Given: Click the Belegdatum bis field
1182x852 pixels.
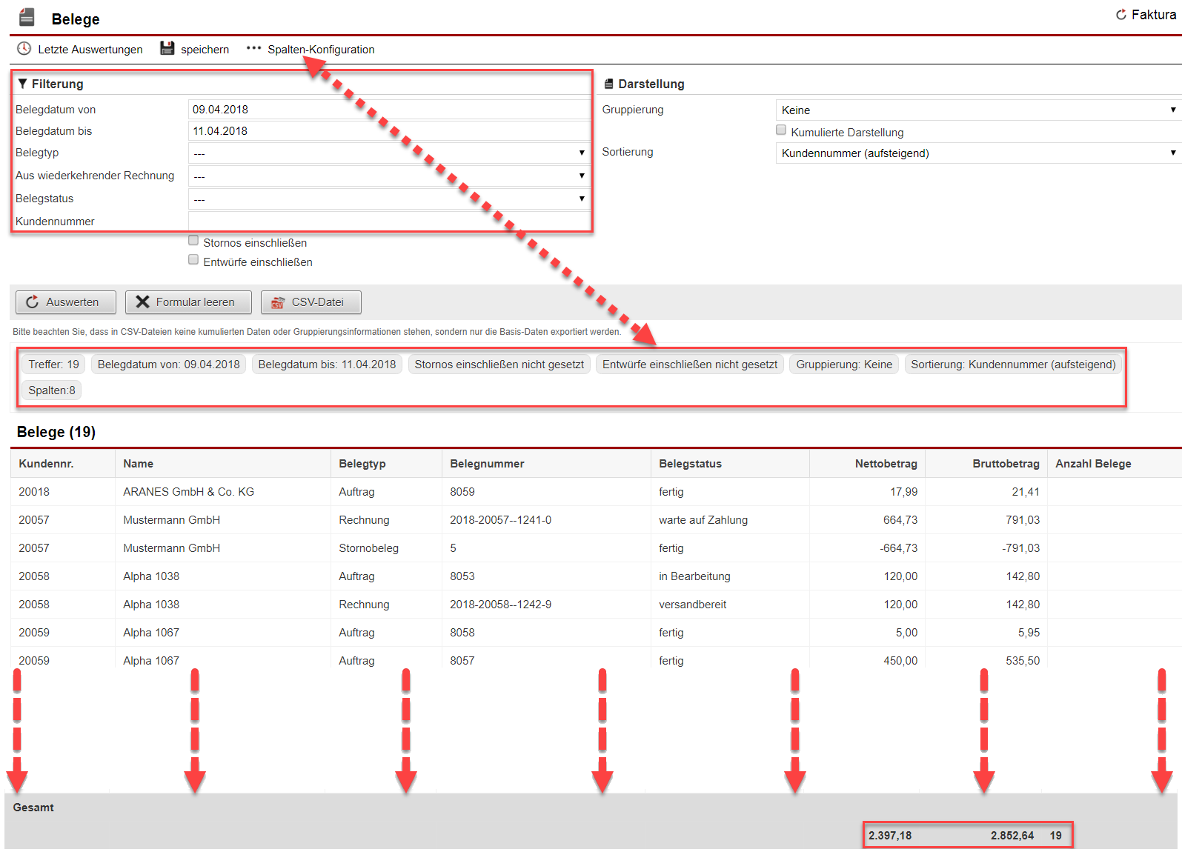Looking at the screenshot, I should [389, 130].
